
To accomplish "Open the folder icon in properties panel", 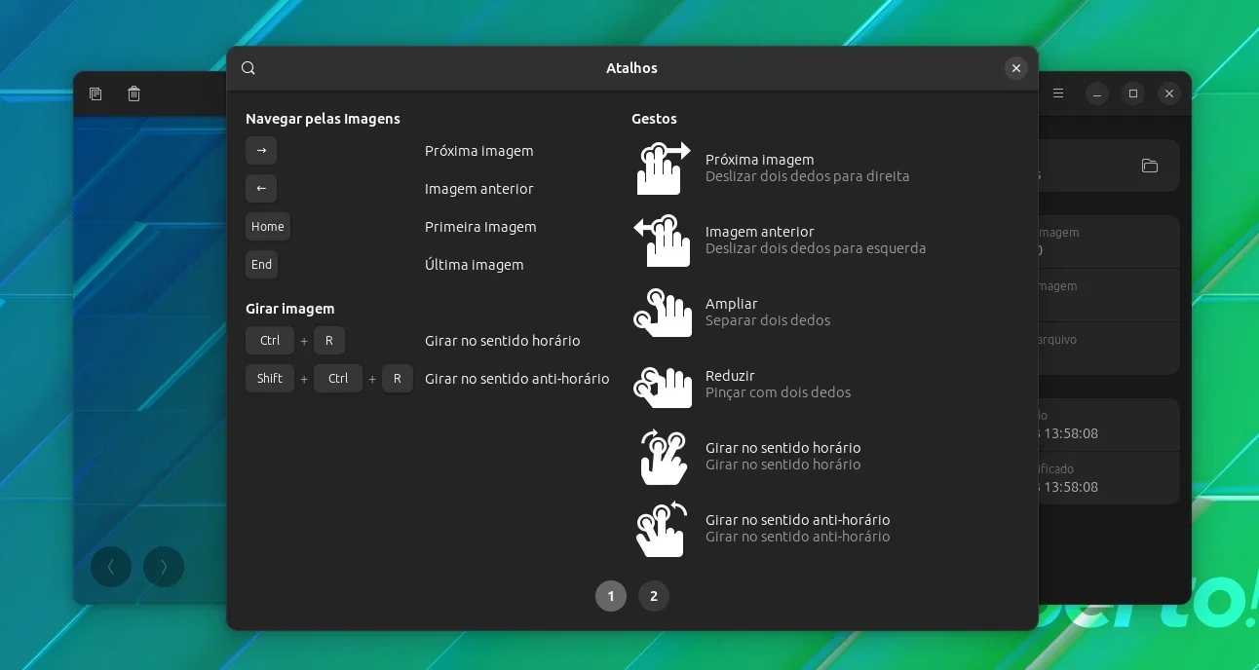I will [1150, 166].
